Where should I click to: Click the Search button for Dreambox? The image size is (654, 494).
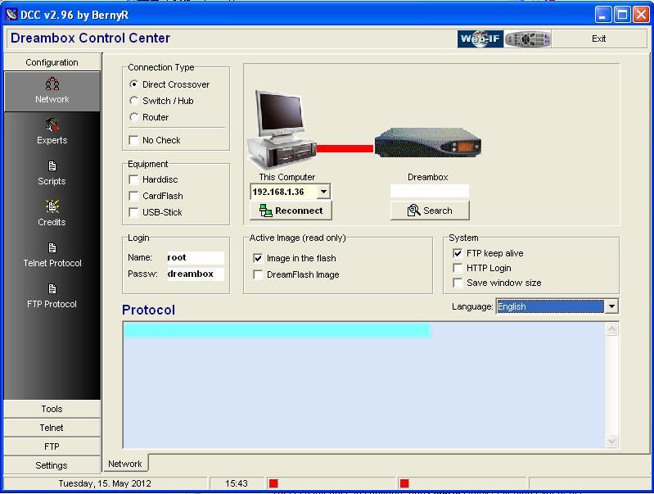tap(430, 211)
